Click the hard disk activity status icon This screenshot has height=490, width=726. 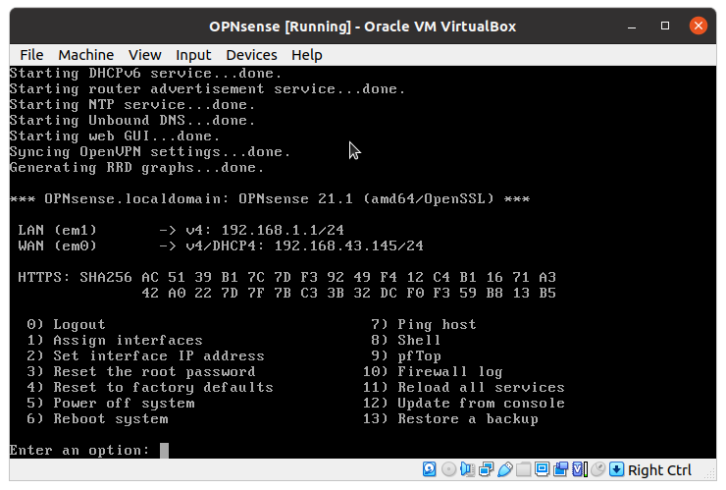point(429,469)
